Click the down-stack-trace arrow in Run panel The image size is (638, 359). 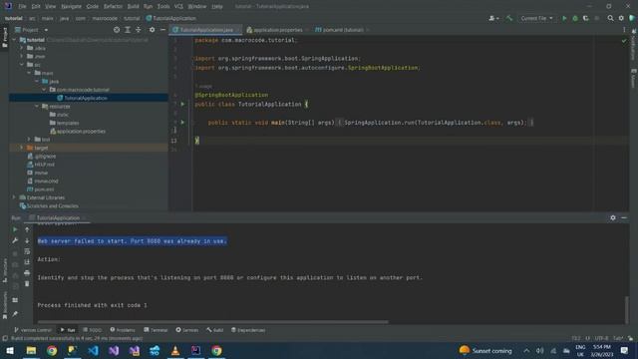click(27, 240)
